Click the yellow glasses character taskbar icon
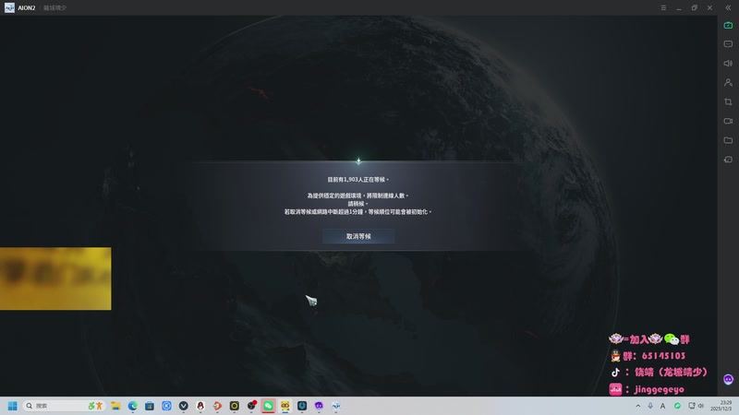Viewport: 739px width, 415px height. coord(285,406)
